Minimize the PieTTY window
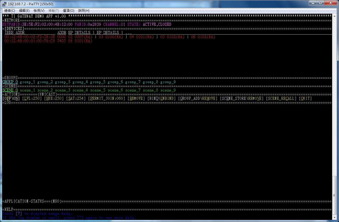 (x=313, y=3)
